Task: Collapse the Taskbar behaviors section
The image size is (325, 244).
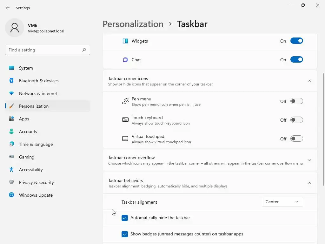Action: point(309,183)
